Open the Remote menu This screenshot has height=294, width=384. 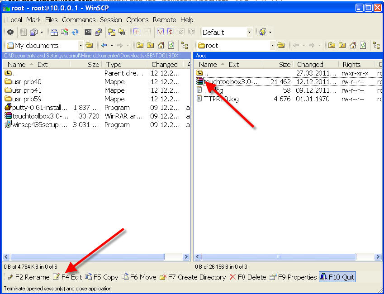(164, 19)
